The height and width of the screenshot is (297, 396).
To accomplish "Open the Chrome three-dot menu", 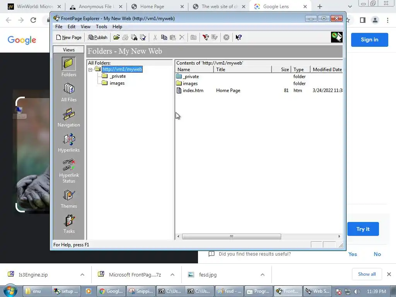I will (387, 20).
